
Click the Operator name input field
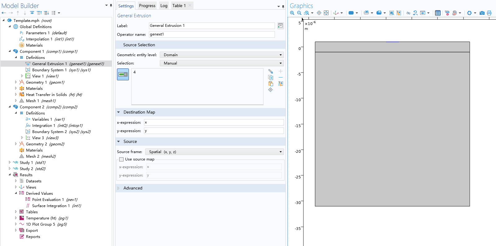(x=212, y=34)
